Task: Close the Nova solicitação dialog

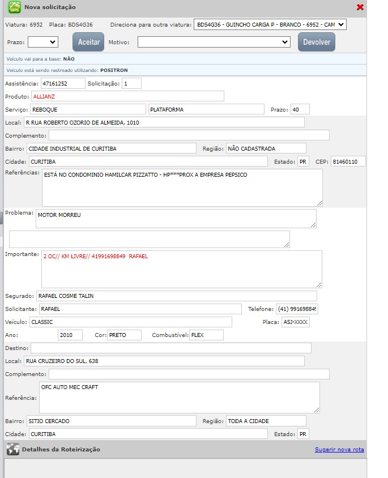Action: [x=360, y=7]
